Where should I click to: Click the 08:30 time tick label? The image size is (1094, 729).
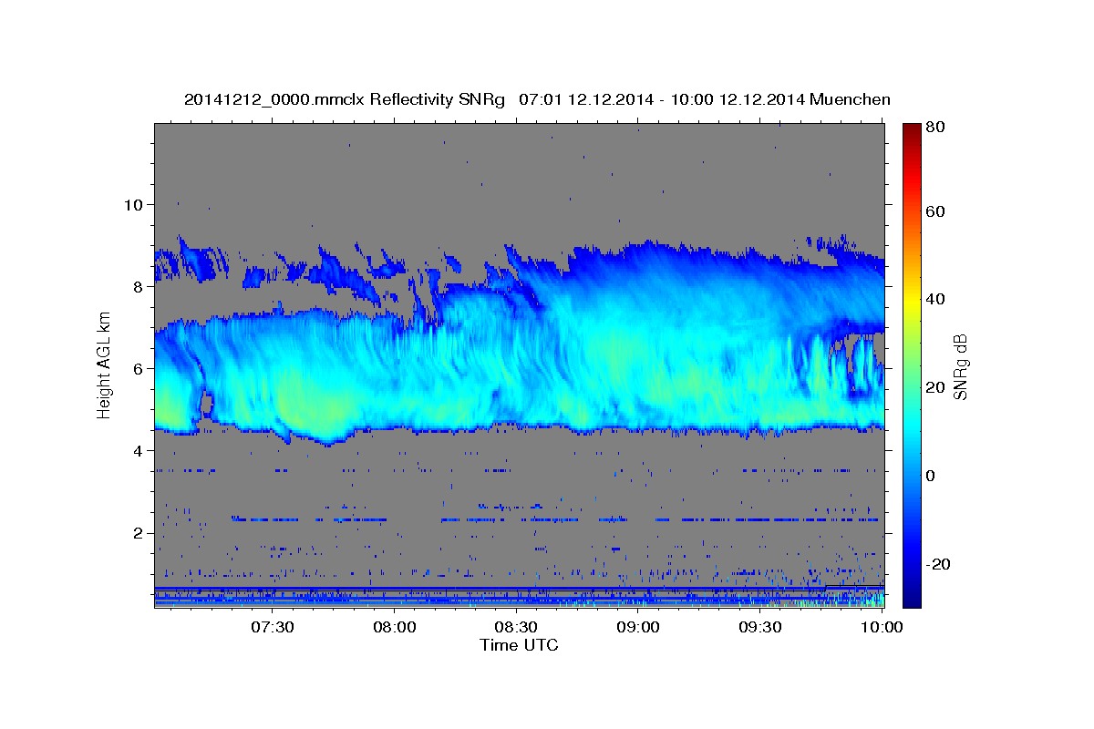coord(516,627)
